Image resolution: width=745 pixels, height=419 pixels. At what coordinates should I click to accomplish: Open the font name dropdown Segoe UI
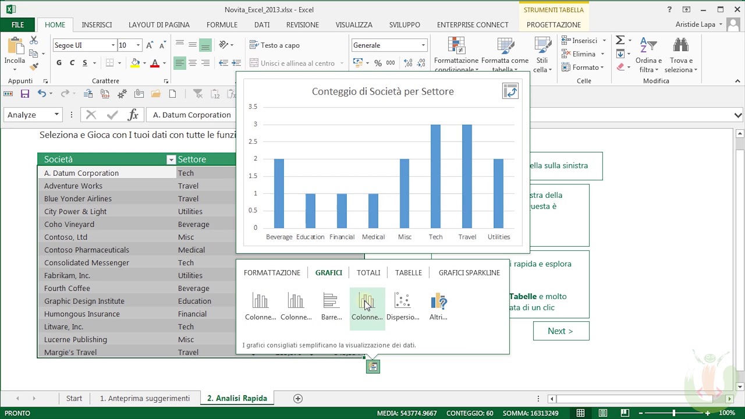(x=113, y=45)
